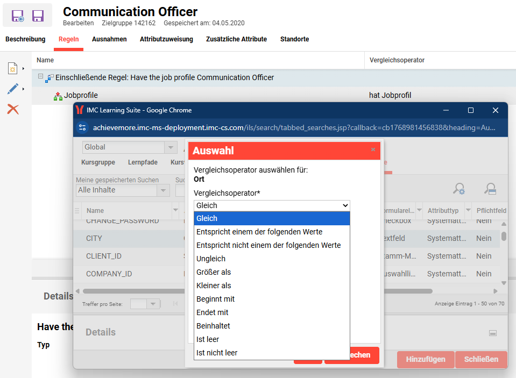Pick 'Ungleich' in the operator list
This screenshot has height=378, width=516.
pyautogui.click(x=211, y=259)
